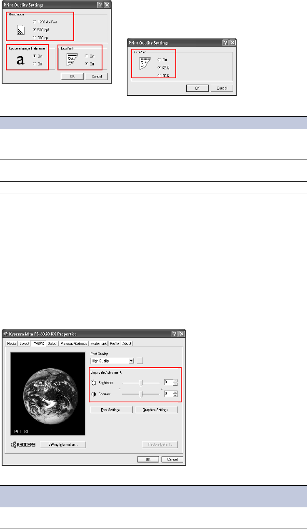This screenshot has height=529, width=307.
Task: Click the Contrast half-circle icon
Action: [93, 394]
